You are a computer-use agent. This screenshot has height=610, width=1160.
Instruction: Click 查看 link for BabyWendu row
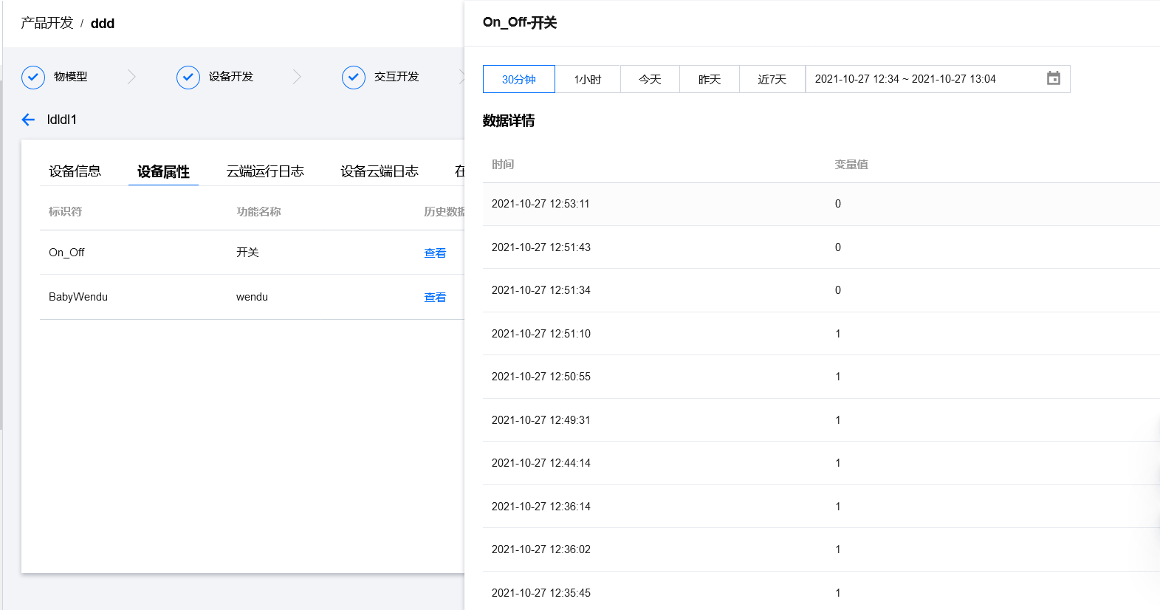[x=435, y=297]
